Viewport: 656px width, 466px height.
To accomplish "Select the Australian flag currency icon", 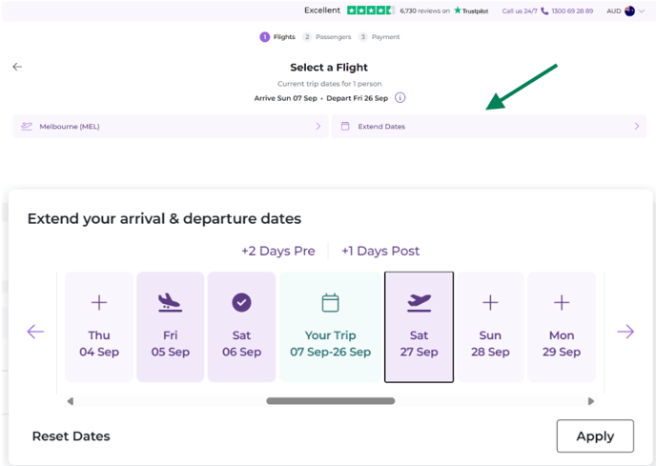I will pyautogui.click(x=629, y=11).
